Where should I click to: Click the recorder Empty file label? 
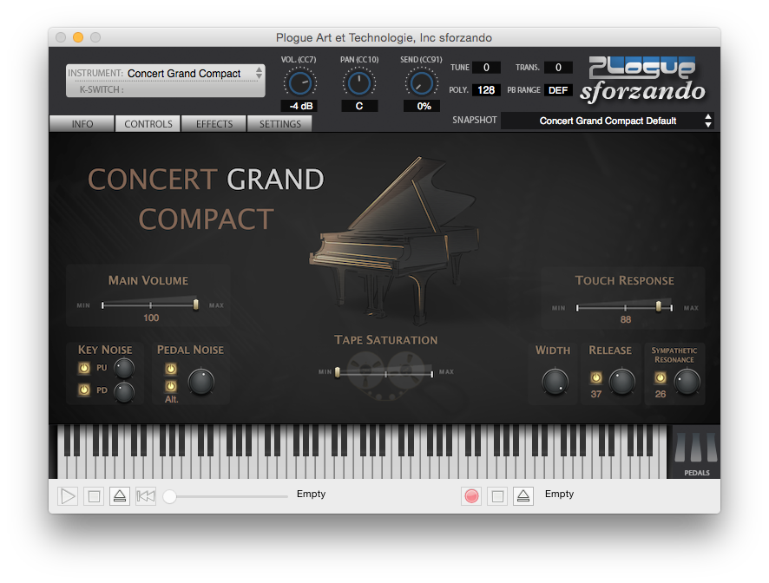point(559,494)
